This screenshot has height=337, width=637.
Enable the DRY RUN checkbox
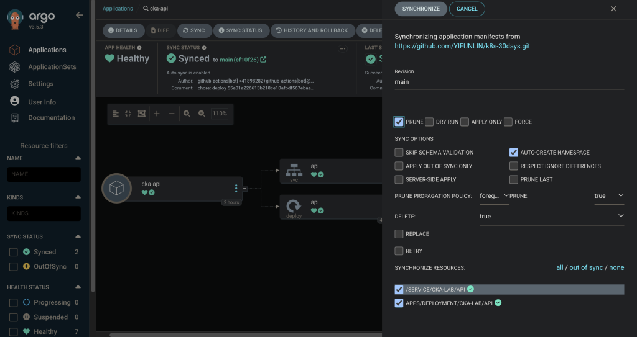click(x=429, y=122)
